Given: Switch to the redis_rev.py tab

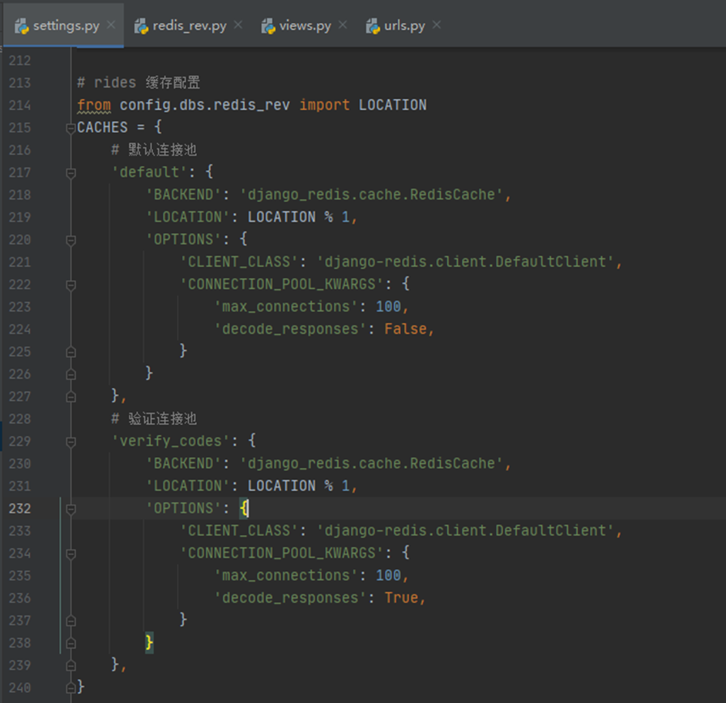Looking at the screenshot, I should point(189,26).
